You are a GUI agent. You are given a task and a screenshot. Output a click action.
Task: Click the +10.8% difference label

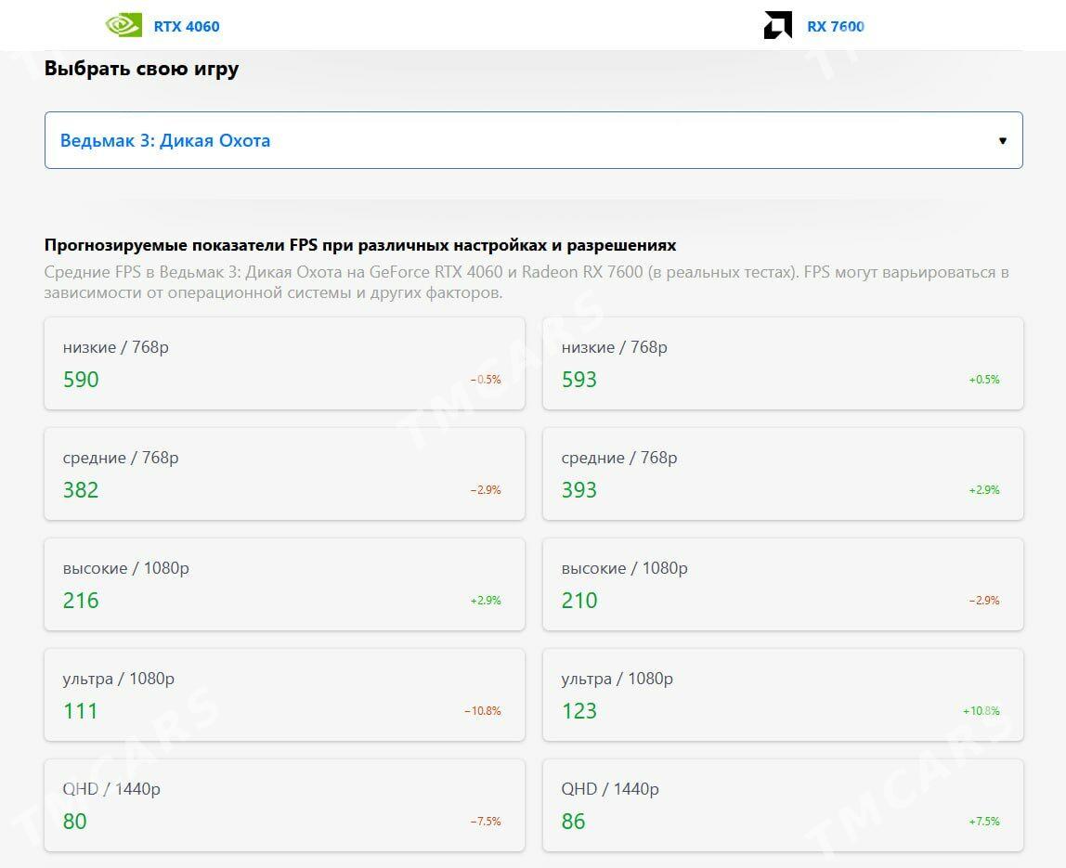[x=981, y=711]
